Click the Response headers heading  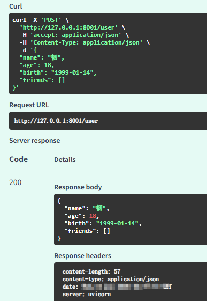83,256
